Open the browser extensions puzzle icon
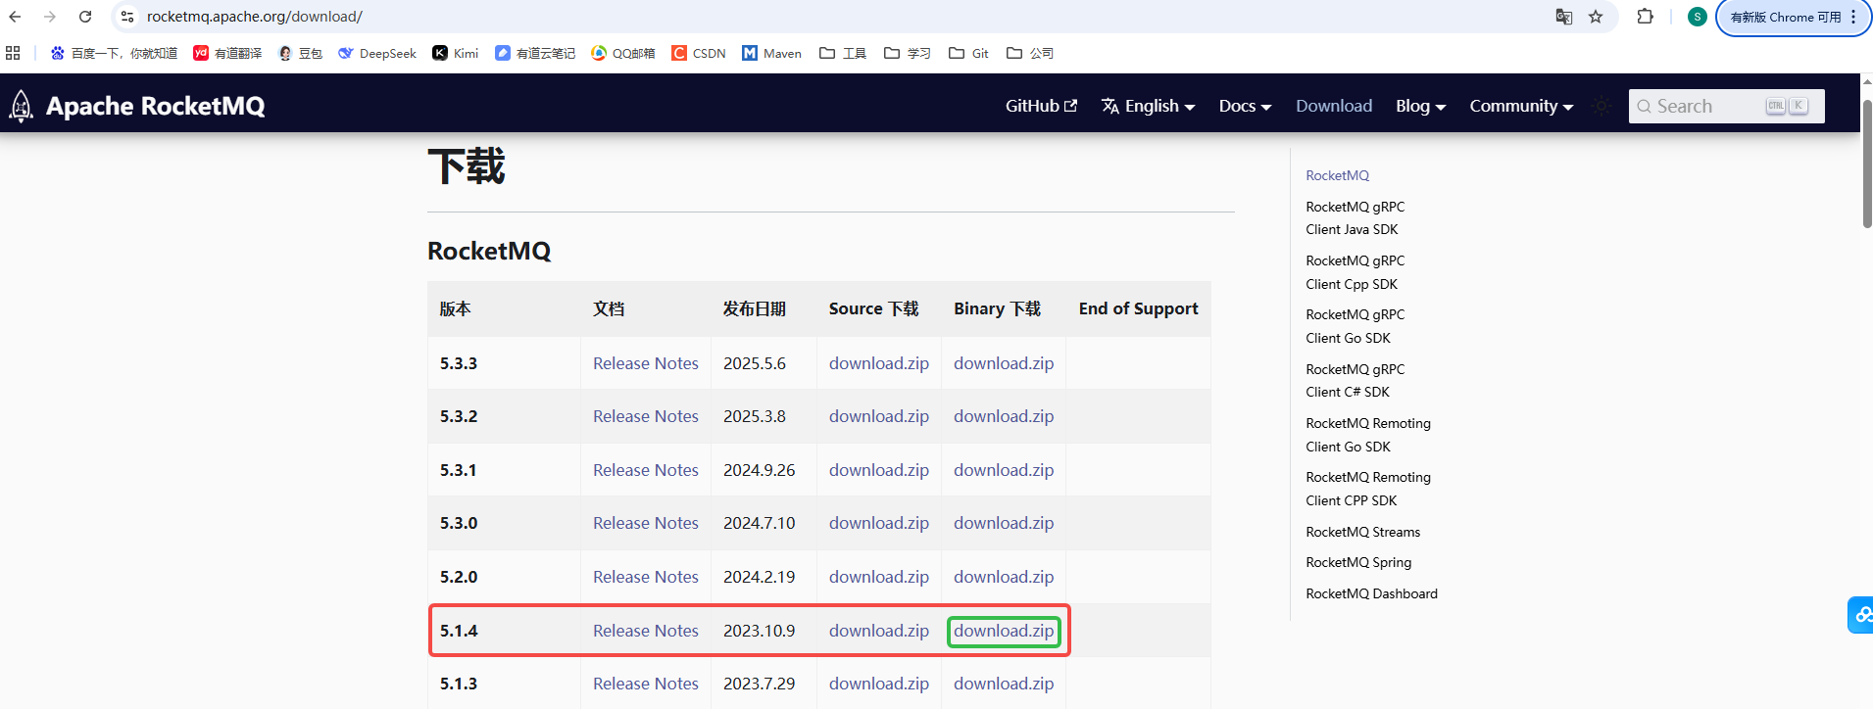This screenshot has height=709, width=1873. 1646,17
